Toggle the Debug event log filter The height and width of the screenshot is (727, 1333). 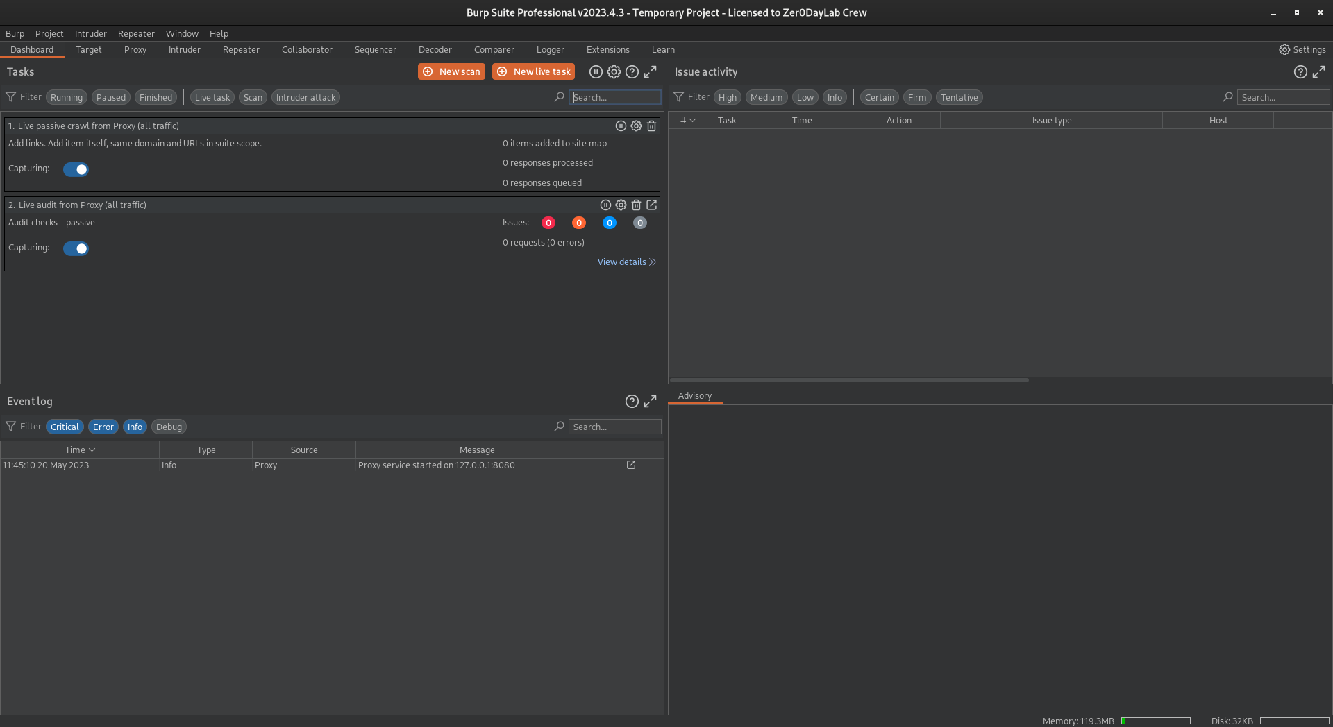pyautogui.click(x=169, y=427)
